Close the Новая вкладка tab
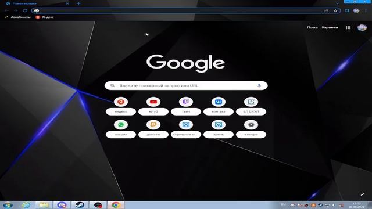Screen dimensions: 372x209 tap(67, 3)
